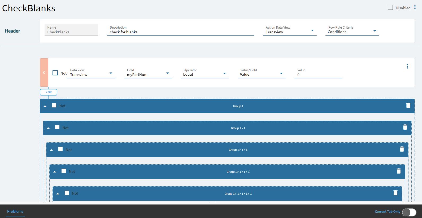Screen dimensions: 422x218
Task: Switch on the Current Tab Only toggle
Action: [409, 212]
